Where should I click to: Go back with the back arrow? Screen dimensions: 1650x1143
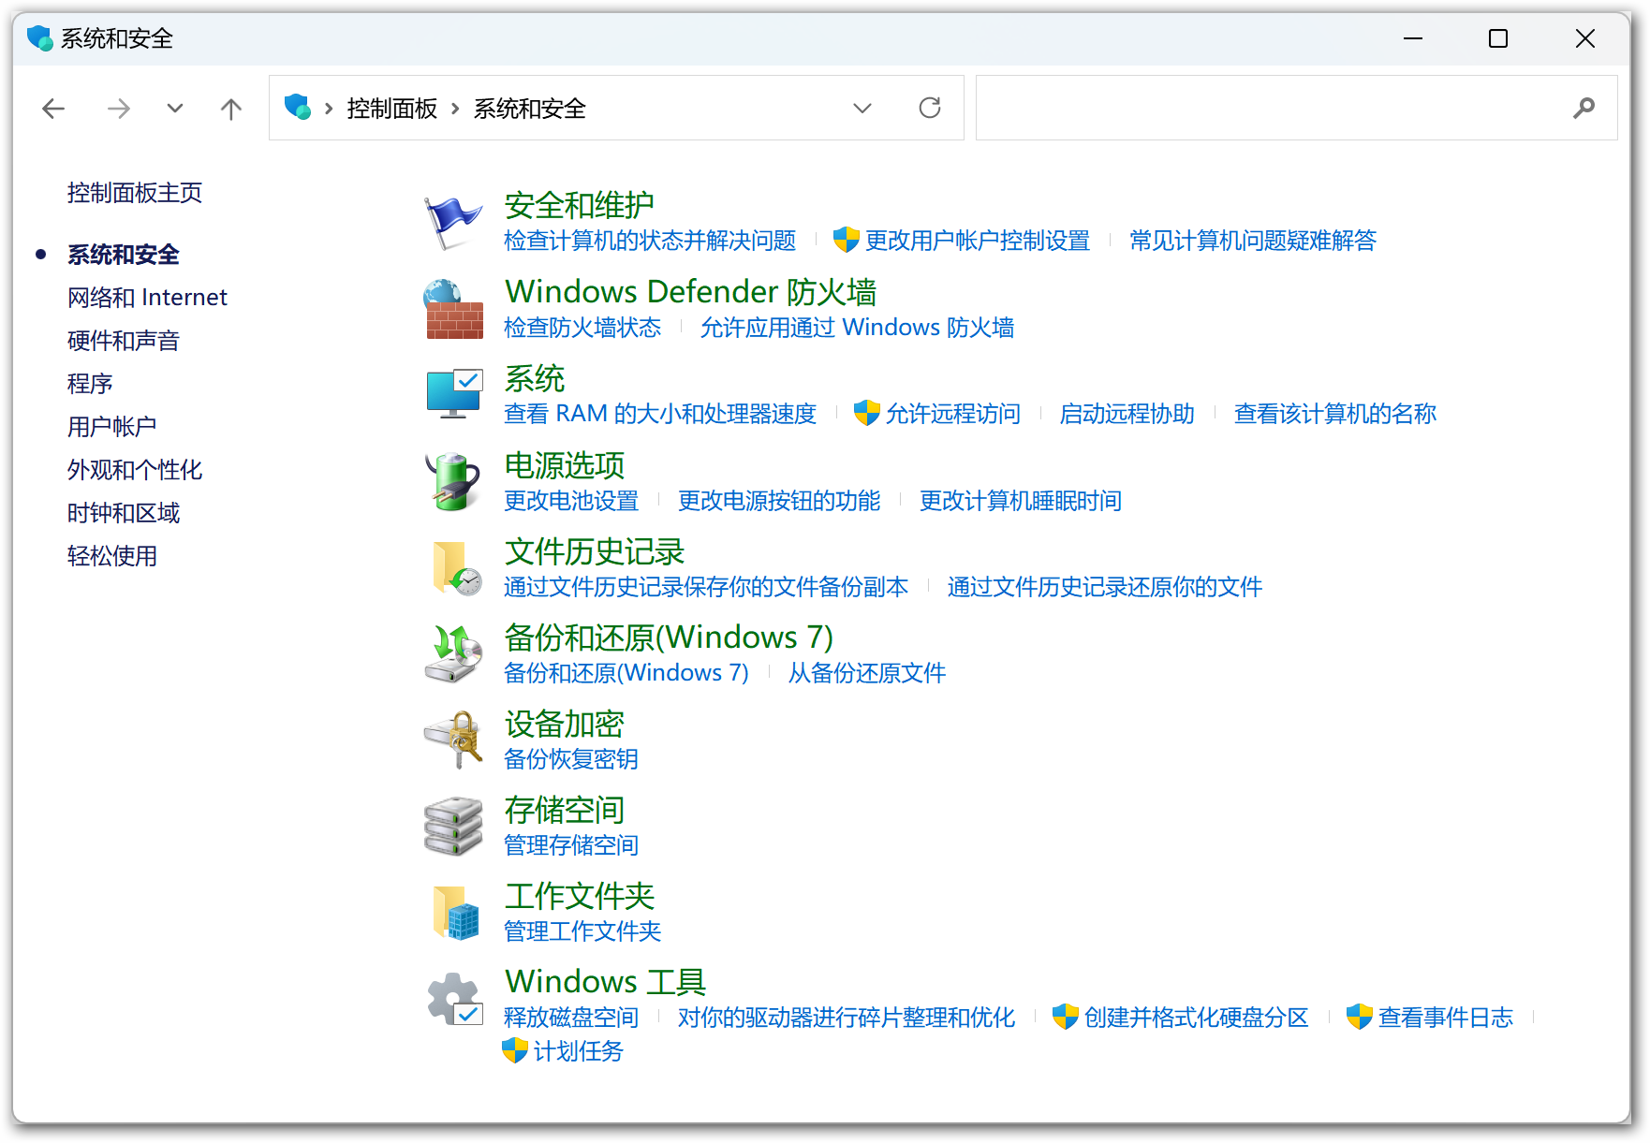tap(53, 109)
